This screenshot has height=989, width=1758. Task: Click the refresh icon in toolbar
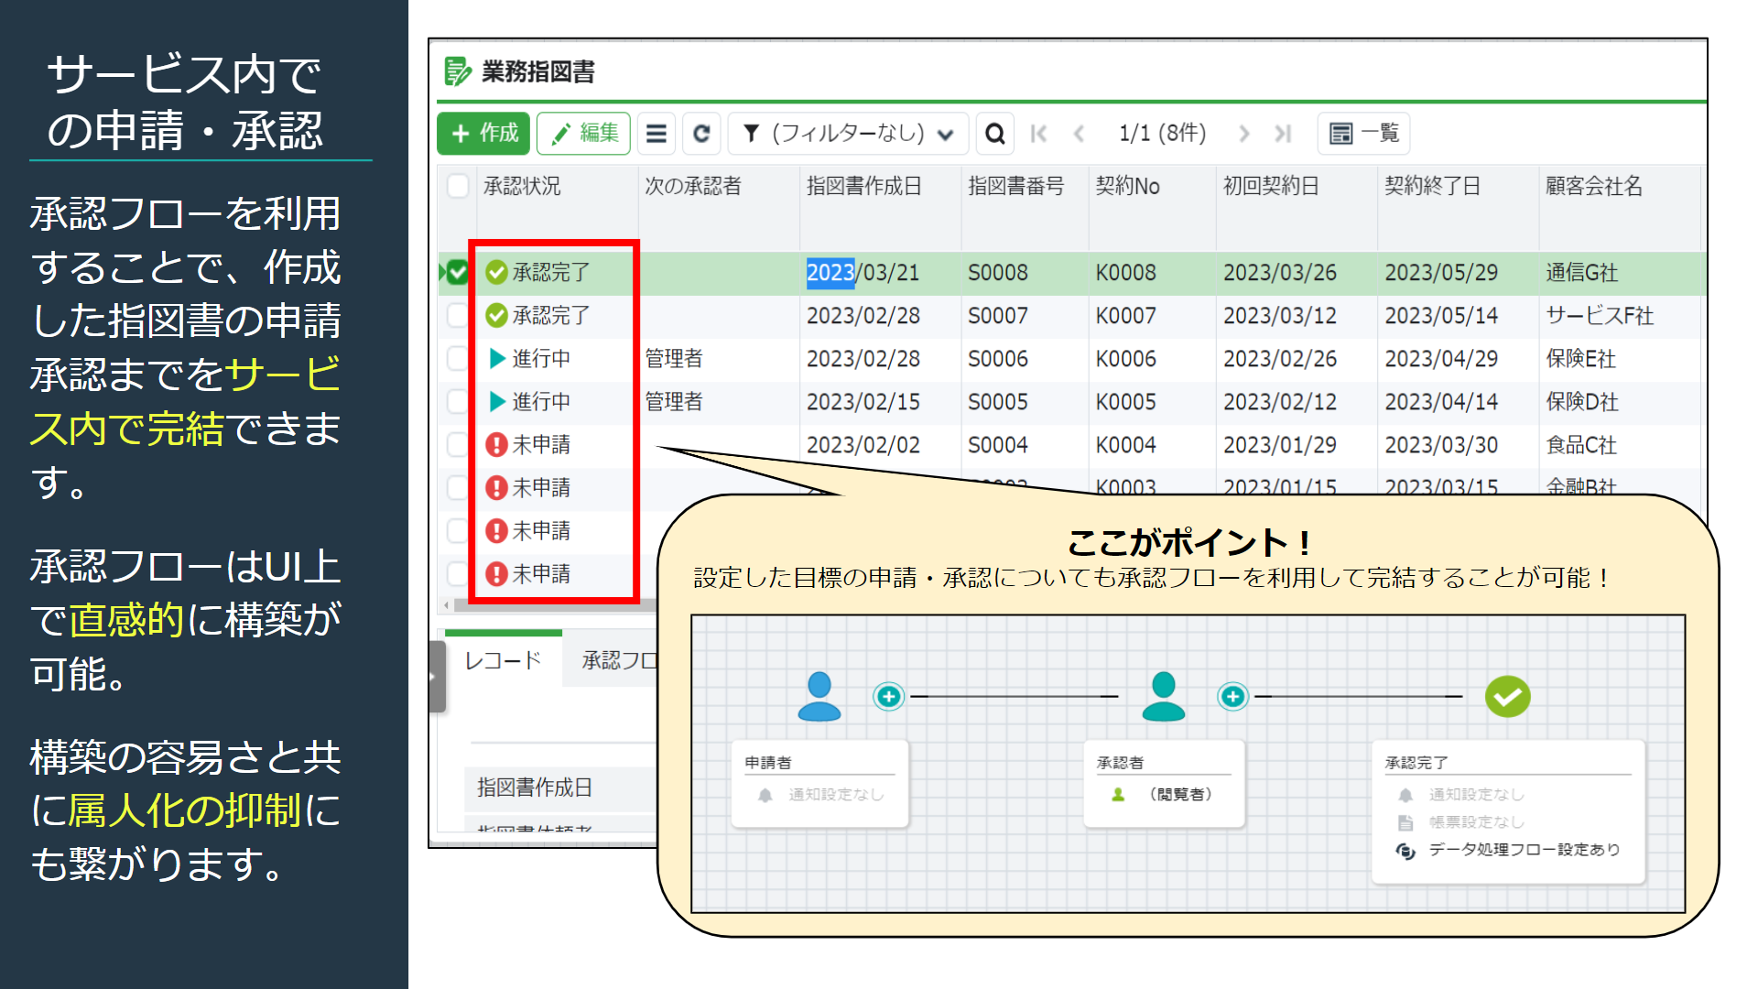701,134
